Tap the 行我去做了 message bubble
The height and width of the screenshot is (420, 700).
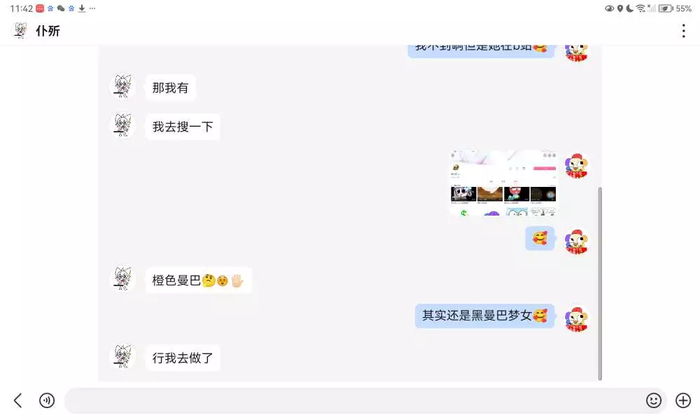[x=183, y=358]
